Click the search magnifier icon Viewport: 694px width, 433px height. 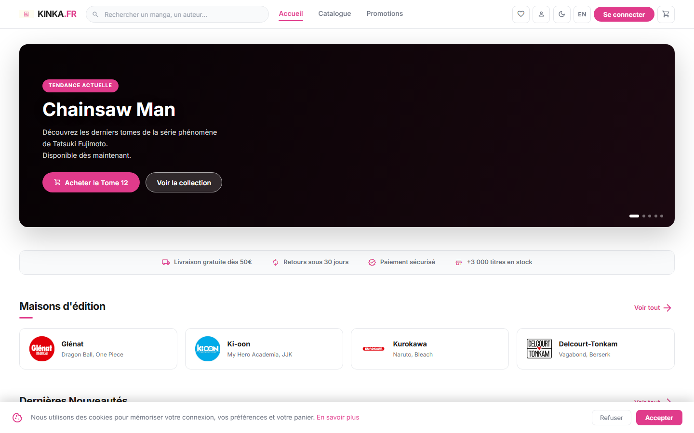click(95, 14)
